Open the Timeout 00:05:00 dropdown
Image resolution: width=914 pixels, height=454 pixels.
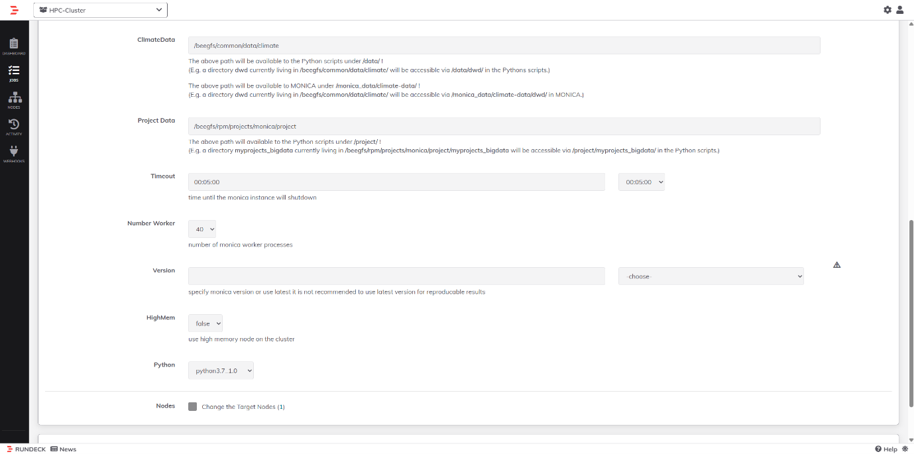point(641,181)
